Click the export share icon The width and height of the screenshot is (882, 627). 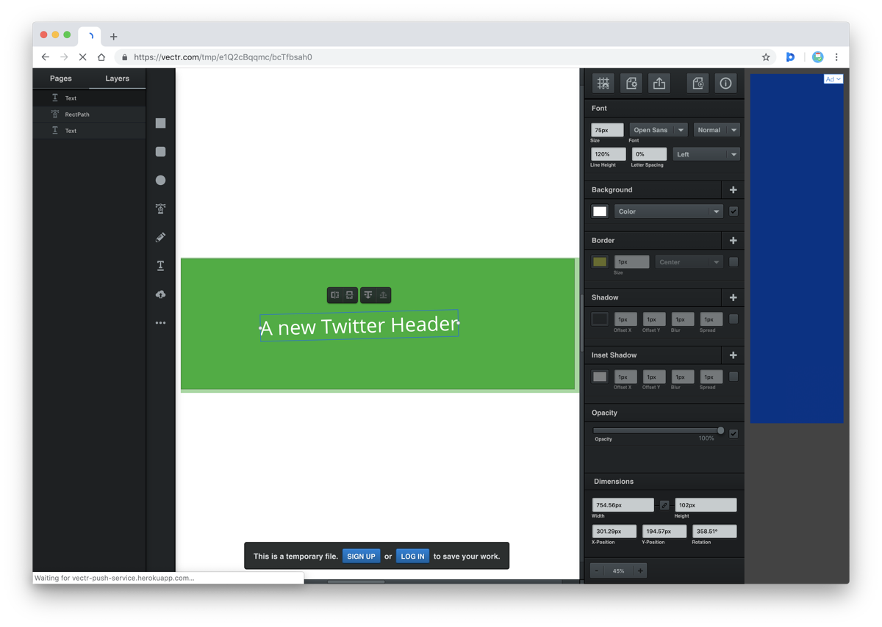point(659,83)
